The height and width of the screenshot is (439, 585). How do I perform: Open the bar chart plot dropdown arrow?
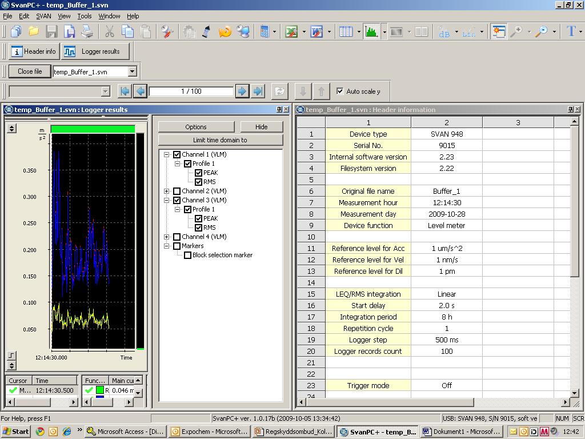click(384, 32)
